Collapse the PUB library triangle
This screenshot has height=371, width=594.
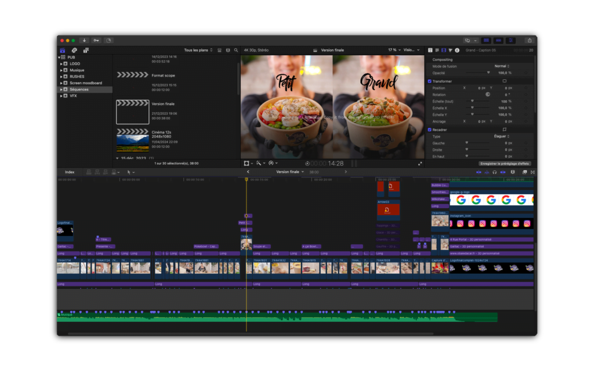pyautogui.click(x=59, y=57)
